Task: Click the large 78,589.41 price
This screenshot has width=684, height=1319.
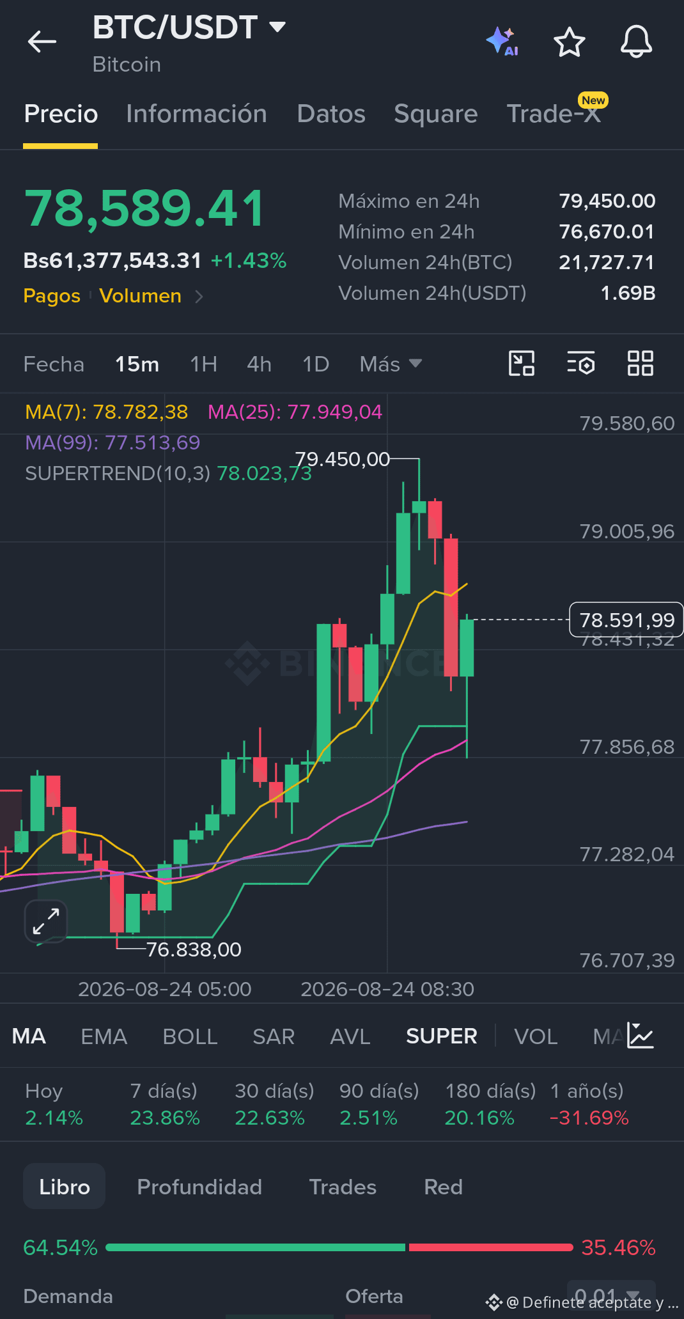Action: (144, 208)
